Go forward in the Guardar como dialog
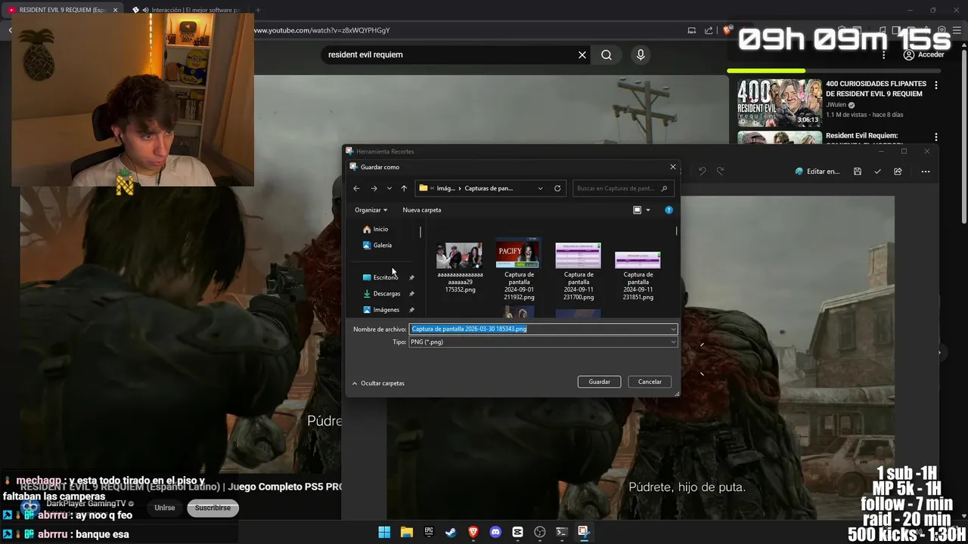 coord(374,188)
